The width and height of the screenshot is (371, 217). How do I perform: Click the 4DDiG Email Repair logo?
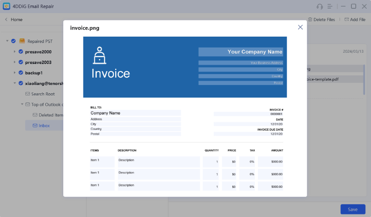click(7, 7)
